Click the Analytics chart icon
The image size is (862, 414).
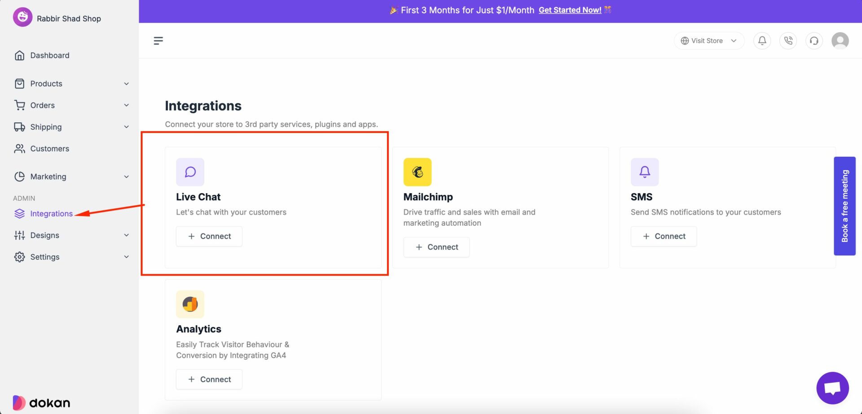point(190,304)
